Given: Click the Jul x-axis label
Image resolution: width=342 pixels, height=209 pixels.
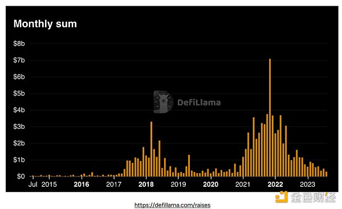Looking at the screenshot, I should coord(33,185).
